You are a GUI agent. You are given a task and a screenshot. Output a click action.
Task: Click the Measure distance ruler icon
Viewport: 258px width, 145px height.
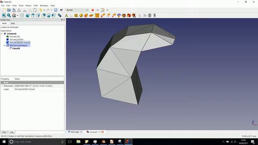tap(59, 15)
